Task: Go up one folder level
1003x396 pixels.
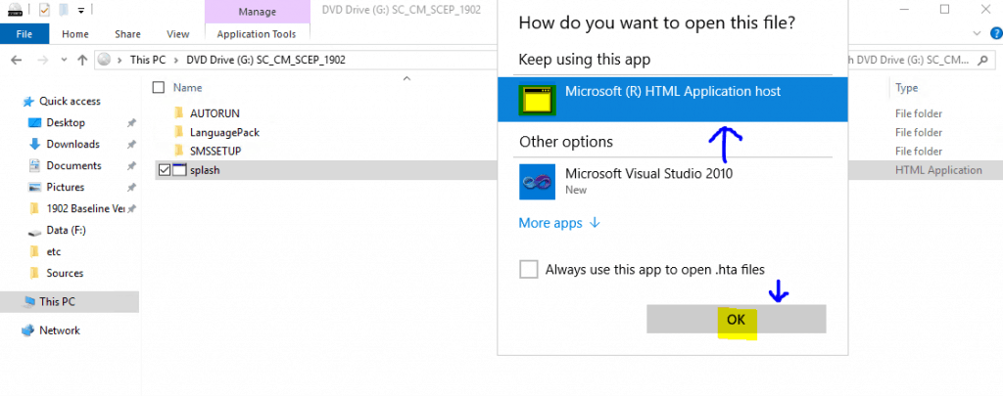Action: click(x=82, y=60)
